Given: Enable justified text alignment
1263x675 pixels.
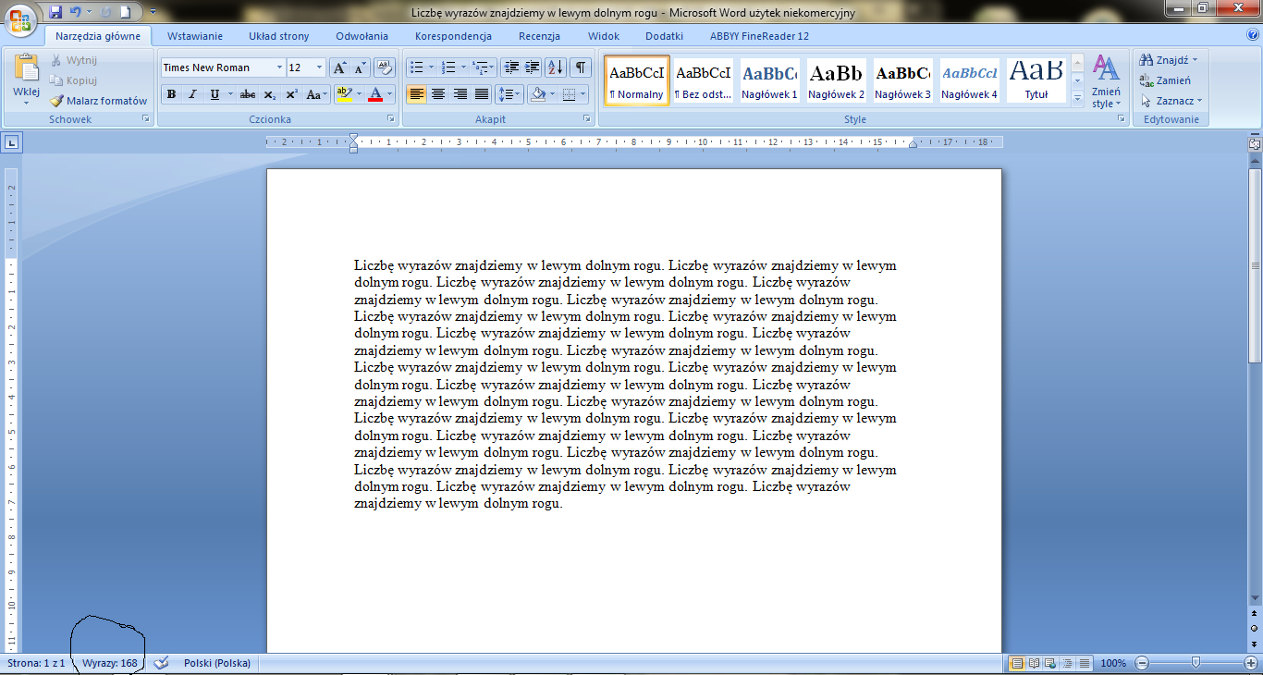Looking at the screenshot, I should point(482,94).
